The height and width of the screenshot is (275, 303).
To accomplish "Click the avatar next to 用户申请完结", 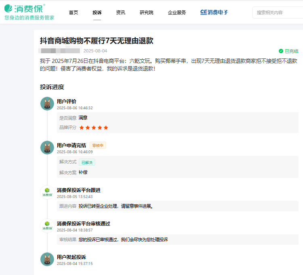I will (x=47, y=148).
